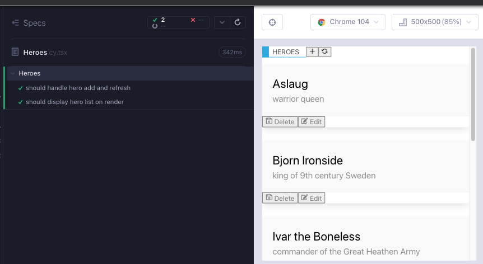Expand the test options chevron dropdown
This screenshot has height=264, width=483.
click(x=222, y=22)
